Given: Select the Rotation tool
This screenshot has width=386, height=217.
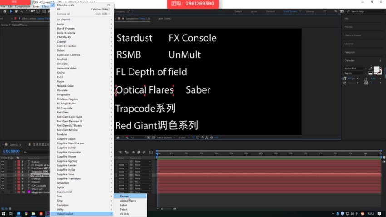Looking at the screenshot, I should click(27, 11).
